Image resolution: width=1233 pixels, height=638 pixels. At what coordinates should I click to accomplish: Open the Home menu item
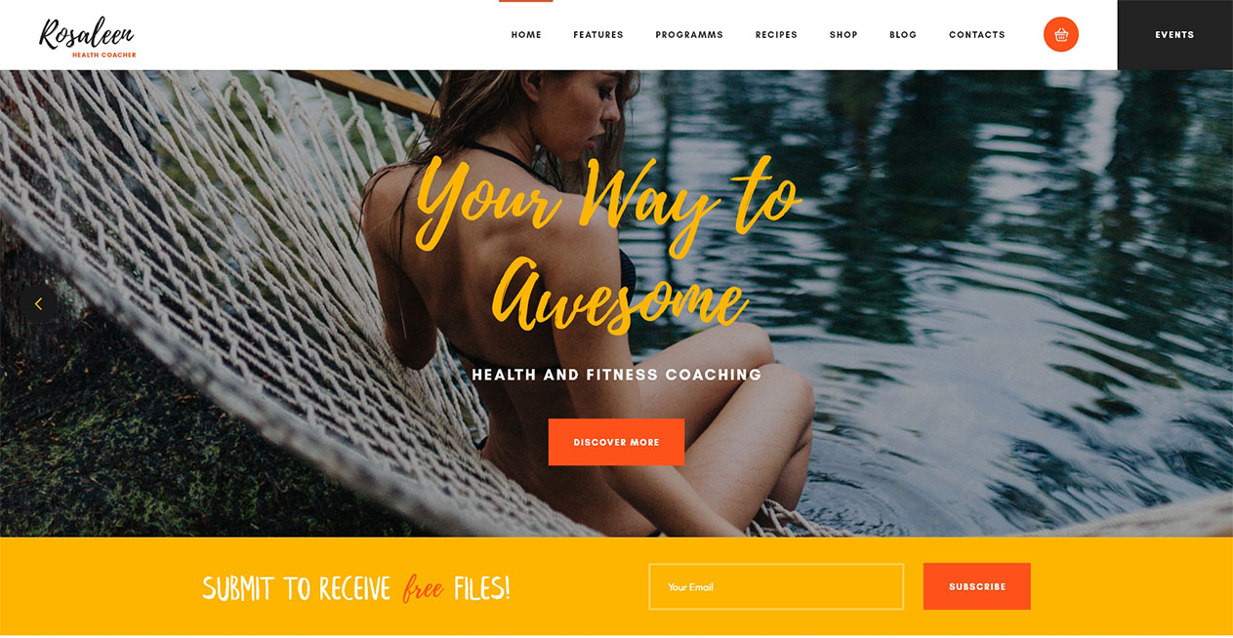tap(526, 35)
